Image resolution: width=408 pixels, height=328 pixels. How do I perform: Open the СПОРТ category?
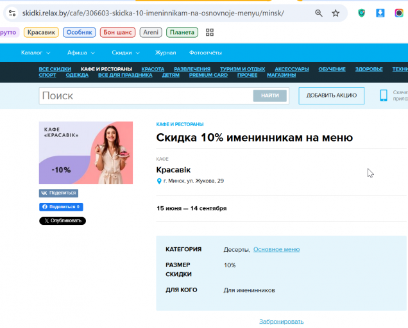[47, 75]
